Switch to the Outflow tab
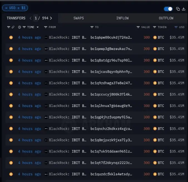The height and width of the screenshot is (182, 188). pos(166,18)
